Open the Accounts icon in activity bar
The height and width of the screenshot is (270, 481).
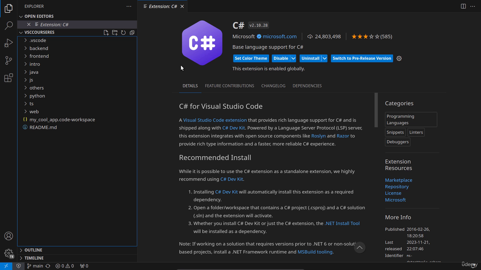[9, 236]
